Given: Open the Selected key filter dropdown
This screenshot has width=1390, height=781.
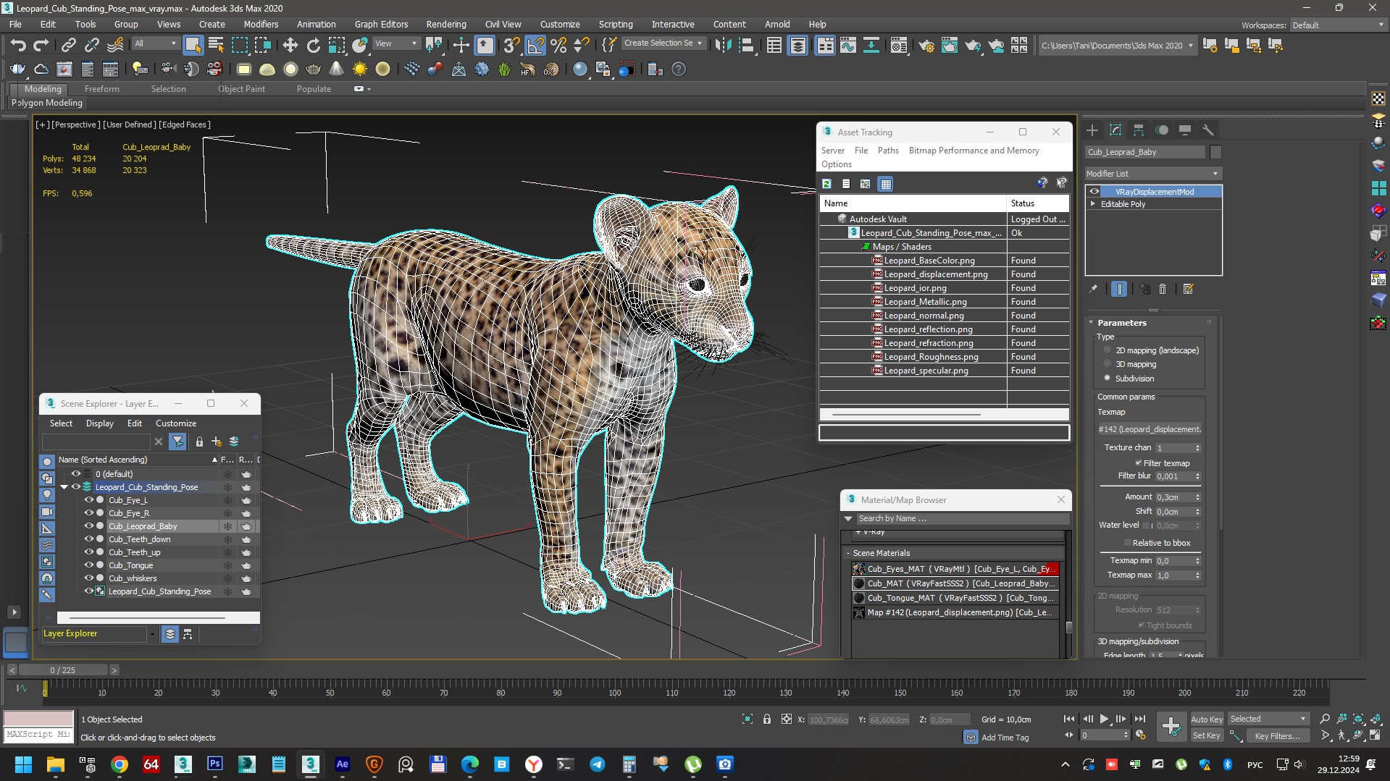Looking at the screenshot, I should point(1268,719).
